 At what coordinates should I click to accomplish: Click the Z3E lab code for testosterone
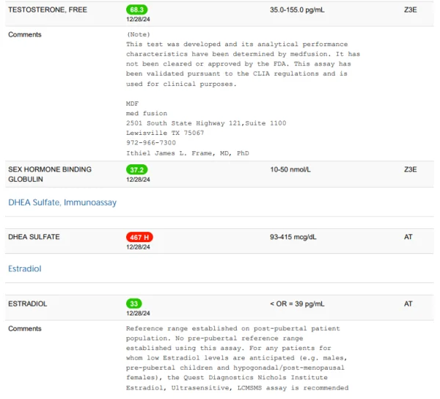click(x=410, y=10)
